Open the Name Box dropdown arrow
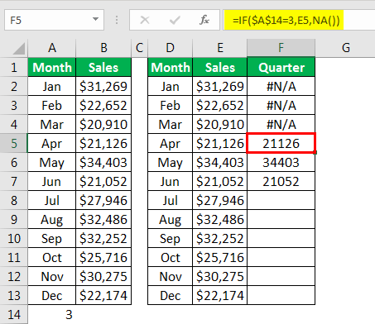Image resolution: width=375 pixels, height=324 pixels. [x=95, y=19]
